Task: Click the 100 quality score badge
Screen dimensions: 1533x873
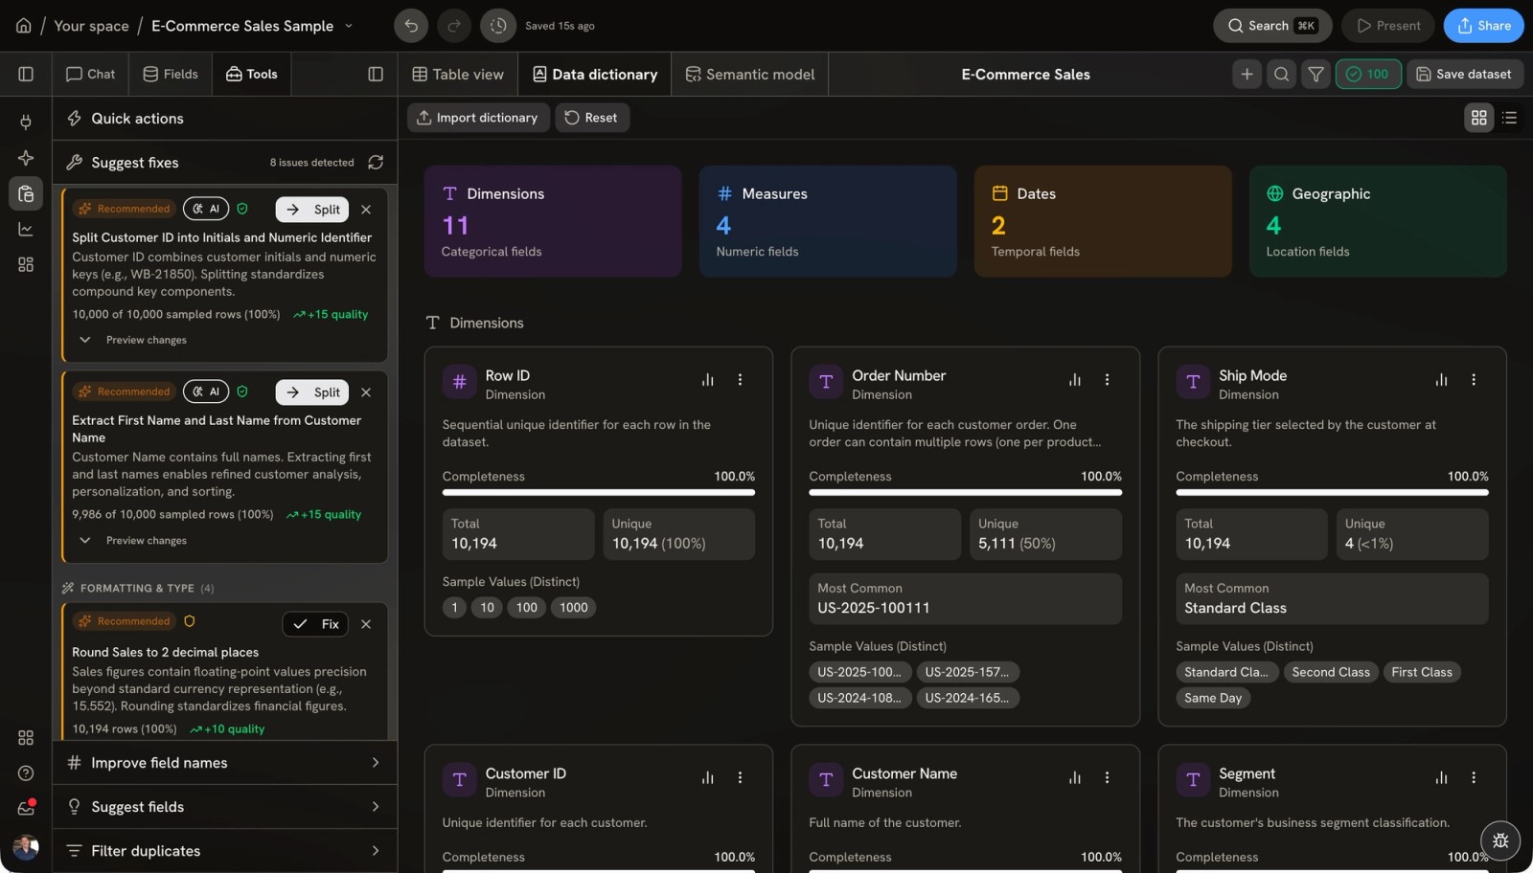Action: pos(1367,74)
